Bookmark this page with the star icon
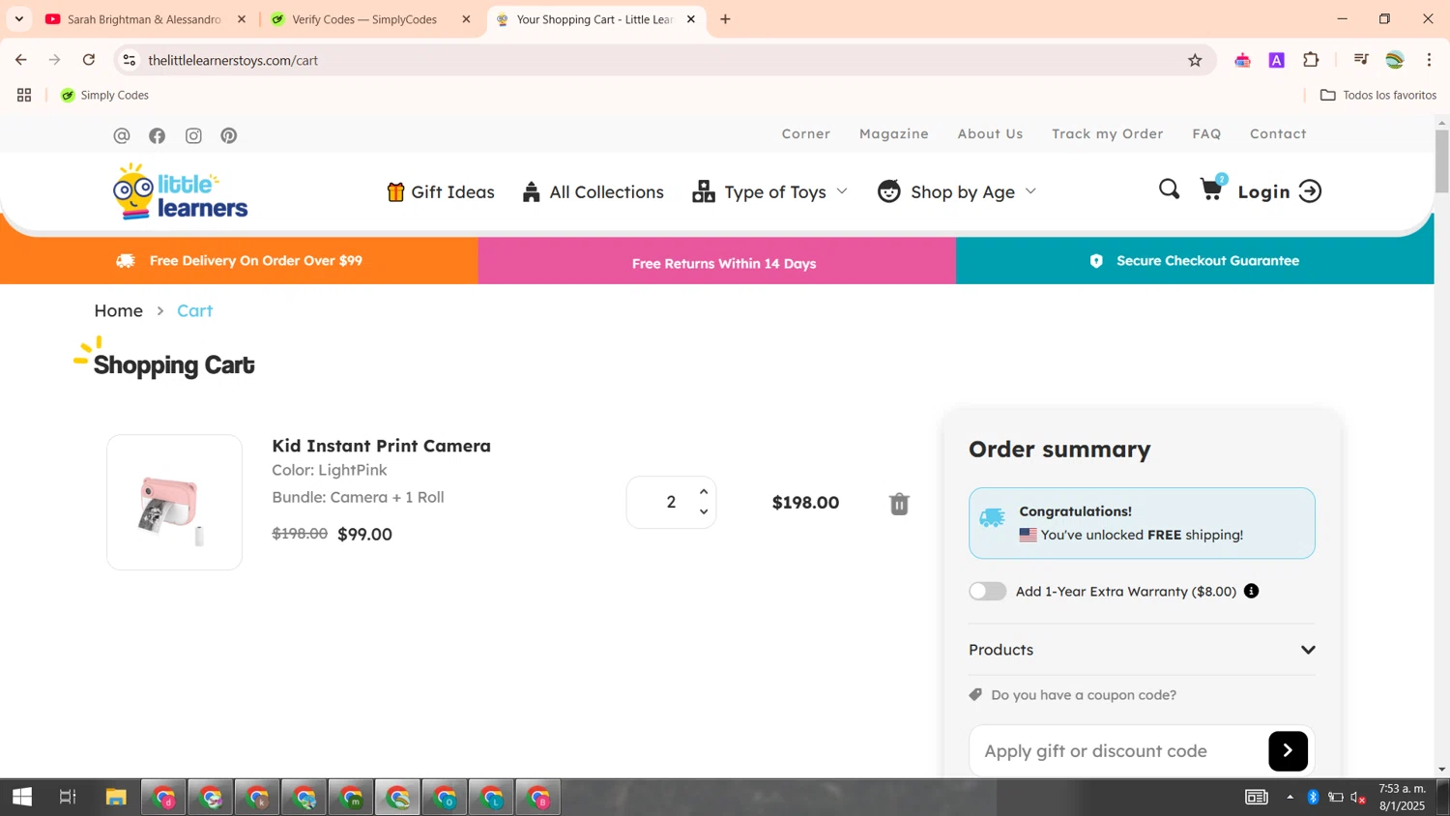 click(1195, 60)
